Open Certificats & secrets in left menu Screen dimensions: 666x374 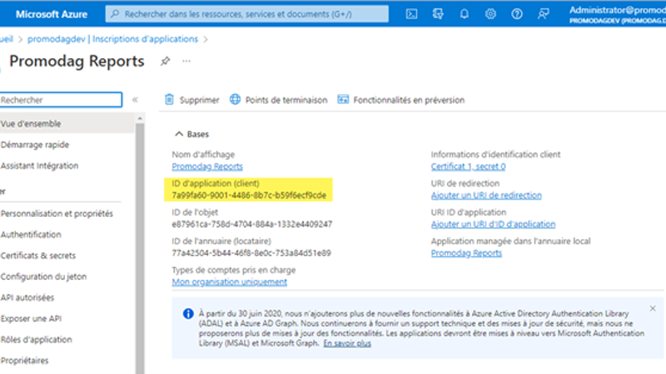pyautogui.click(x=38, y=255)
